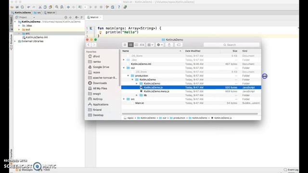This screenshot has height=173, width=308.
Task: Click the Save All toolbar icon
Action: 17,7
